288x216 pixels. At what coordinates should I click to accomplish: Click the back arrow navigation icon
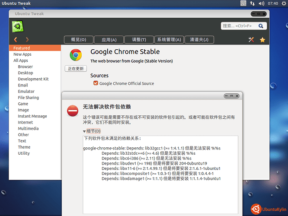[x=16, y=39]
